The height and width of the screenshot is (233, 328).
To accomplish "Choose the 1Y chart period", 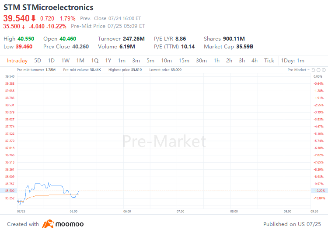I will click(108, 61).
